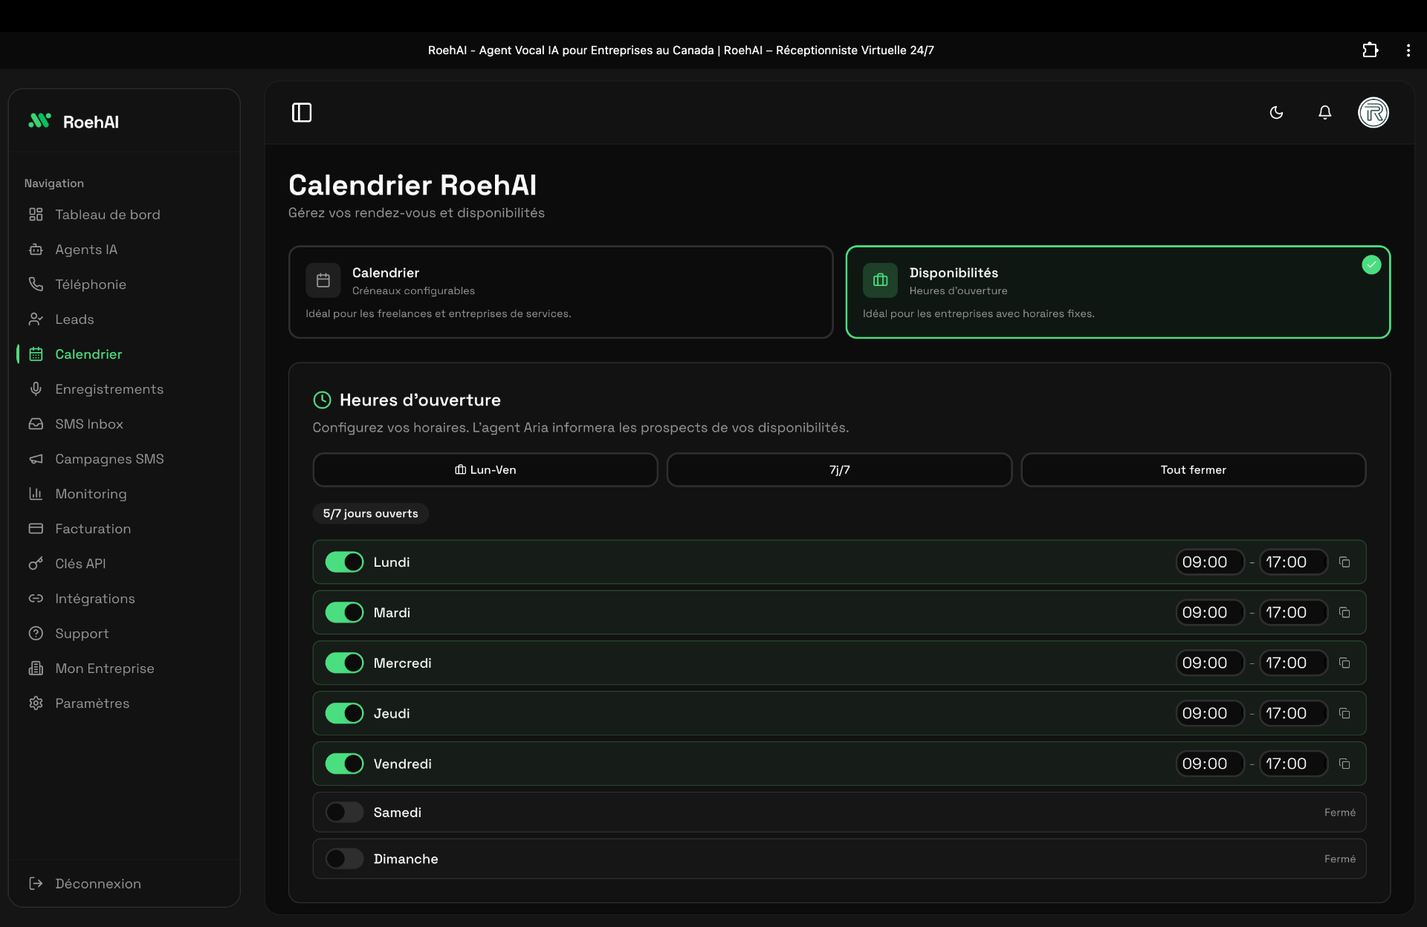Disable the Mercredi toggle
The width and height of the screenshot is (1427, 927).
pos(344,663)
